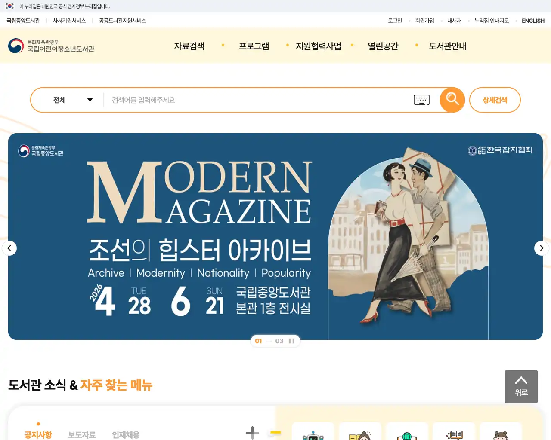Open the 프로그램 menu
This screenshot has height=440, width=551.
tap(254, 46)
